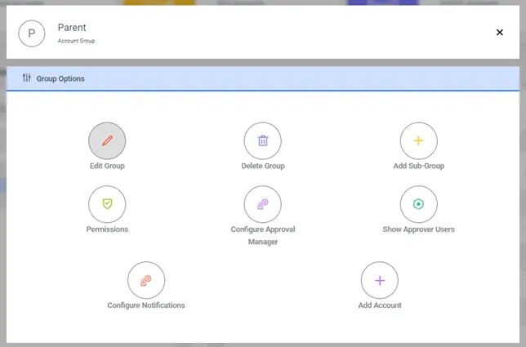The height and width of the screenshot is (347, 526).
Task: Click the Configure Notifications label
Action: 146,305
